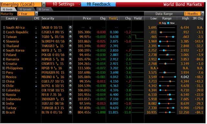Select the Romania country name

[x=12, y=59]
